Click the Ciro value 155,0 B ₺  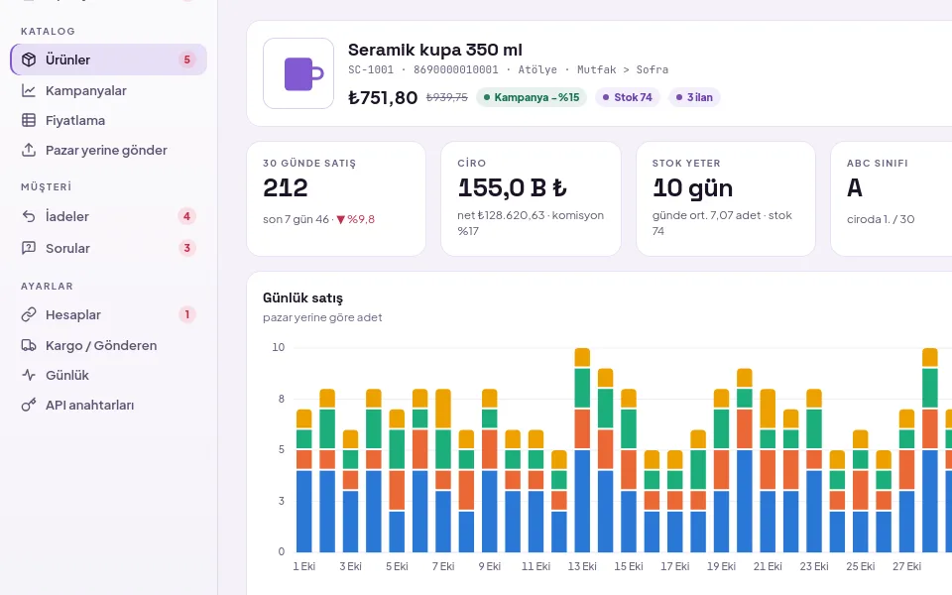click(512, 187)
